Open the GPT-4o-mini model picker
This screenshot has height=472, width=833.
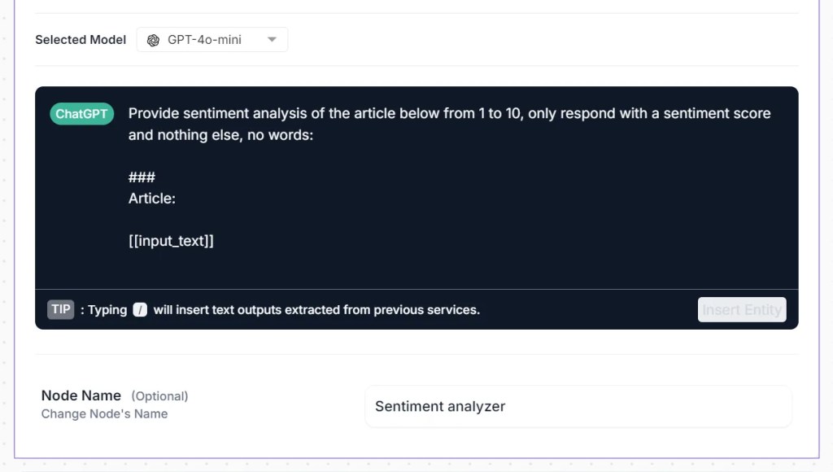[x=212, y=38]
